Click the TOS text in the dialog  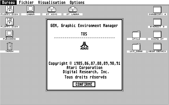click(84, 34)
